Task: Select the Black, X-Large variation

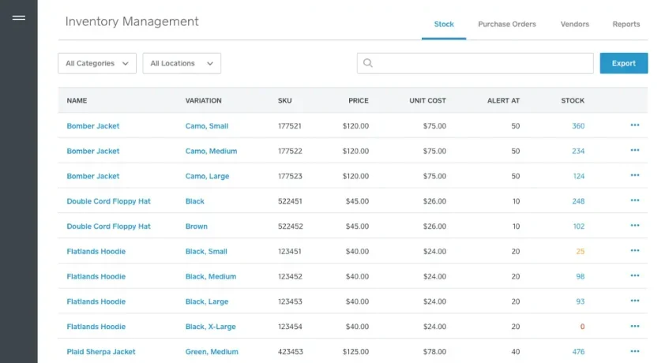Action: point(211,327)
